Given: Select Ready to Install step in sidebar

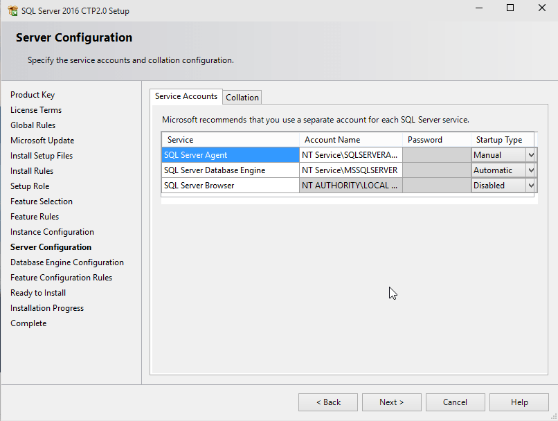Looking at the screenshot, I should coord(38,293).
